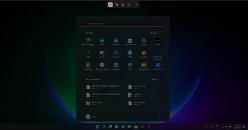Open the upper Screenshot recommended file
The image size is (248, 130).
click(137, 87)
